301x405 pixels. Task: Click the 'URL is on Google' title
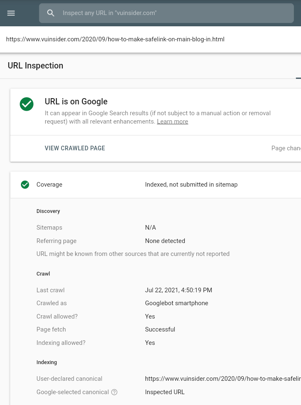click(76, 101)
